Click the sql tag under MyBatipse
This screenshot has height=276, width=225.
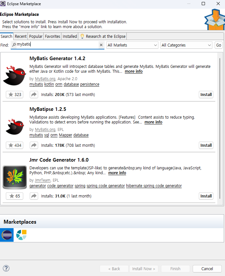(x=47, y=135)
